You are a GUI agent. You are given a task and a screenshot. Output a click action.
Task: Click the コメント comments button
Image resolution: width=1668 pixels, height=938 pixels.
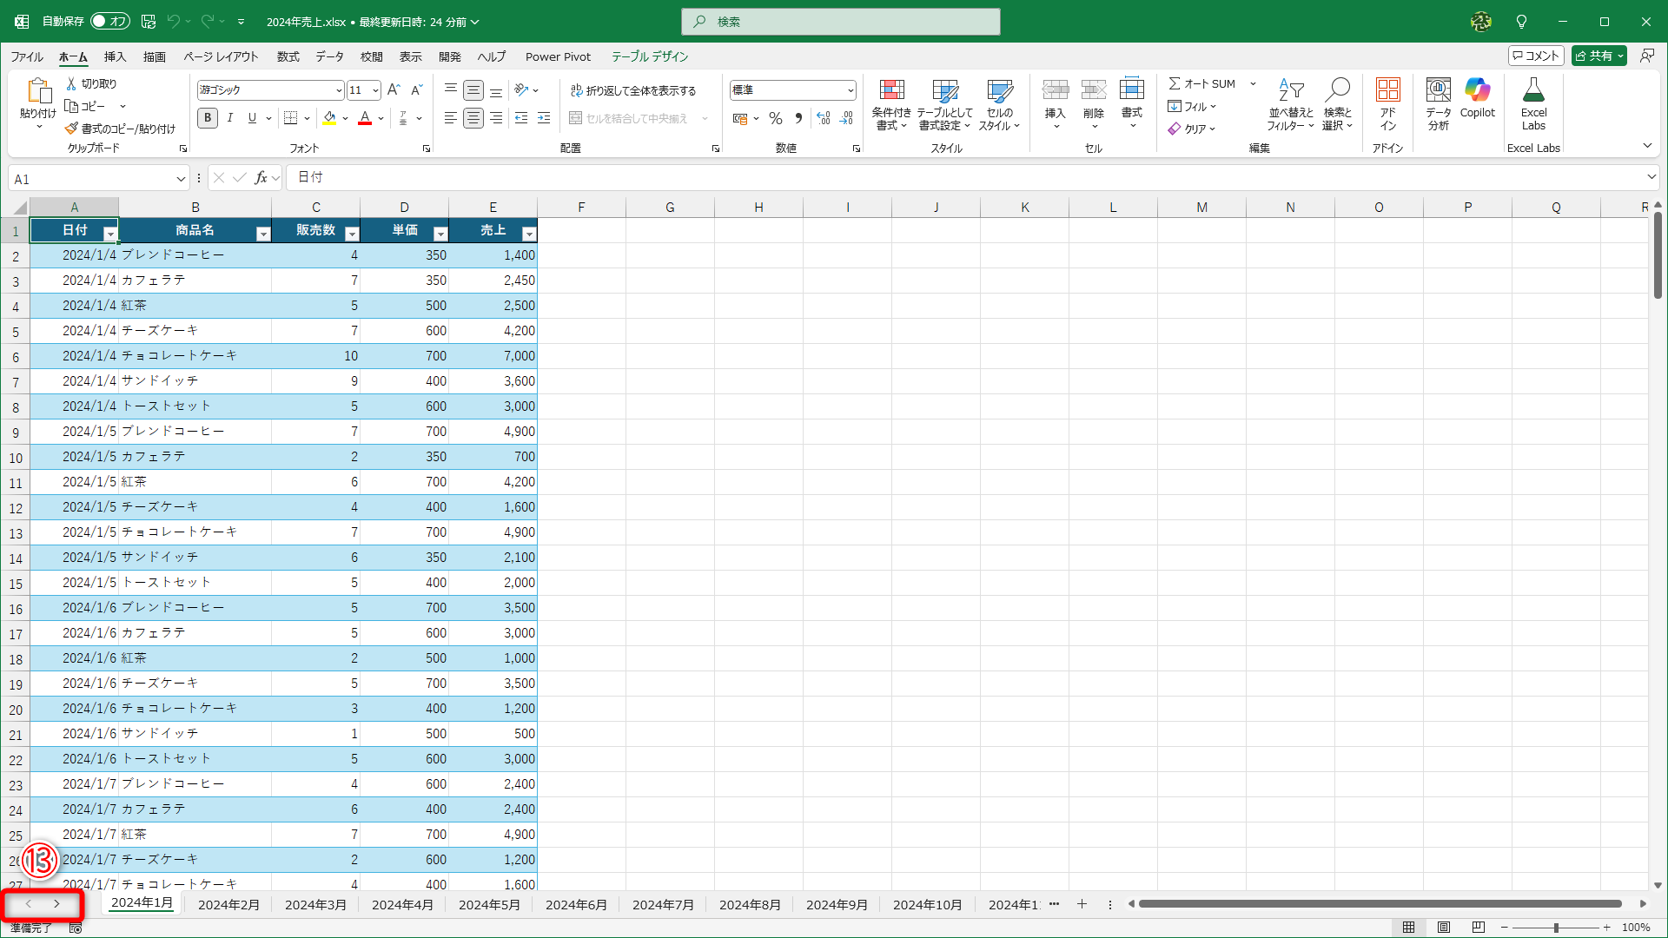pyautogui.click(x=1536, y=56)
